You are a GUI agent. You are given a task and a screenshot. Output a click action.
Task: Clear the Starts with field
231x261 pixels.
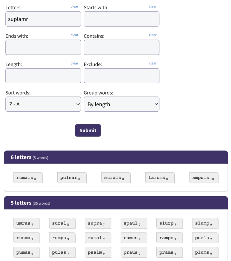[153, 6]
